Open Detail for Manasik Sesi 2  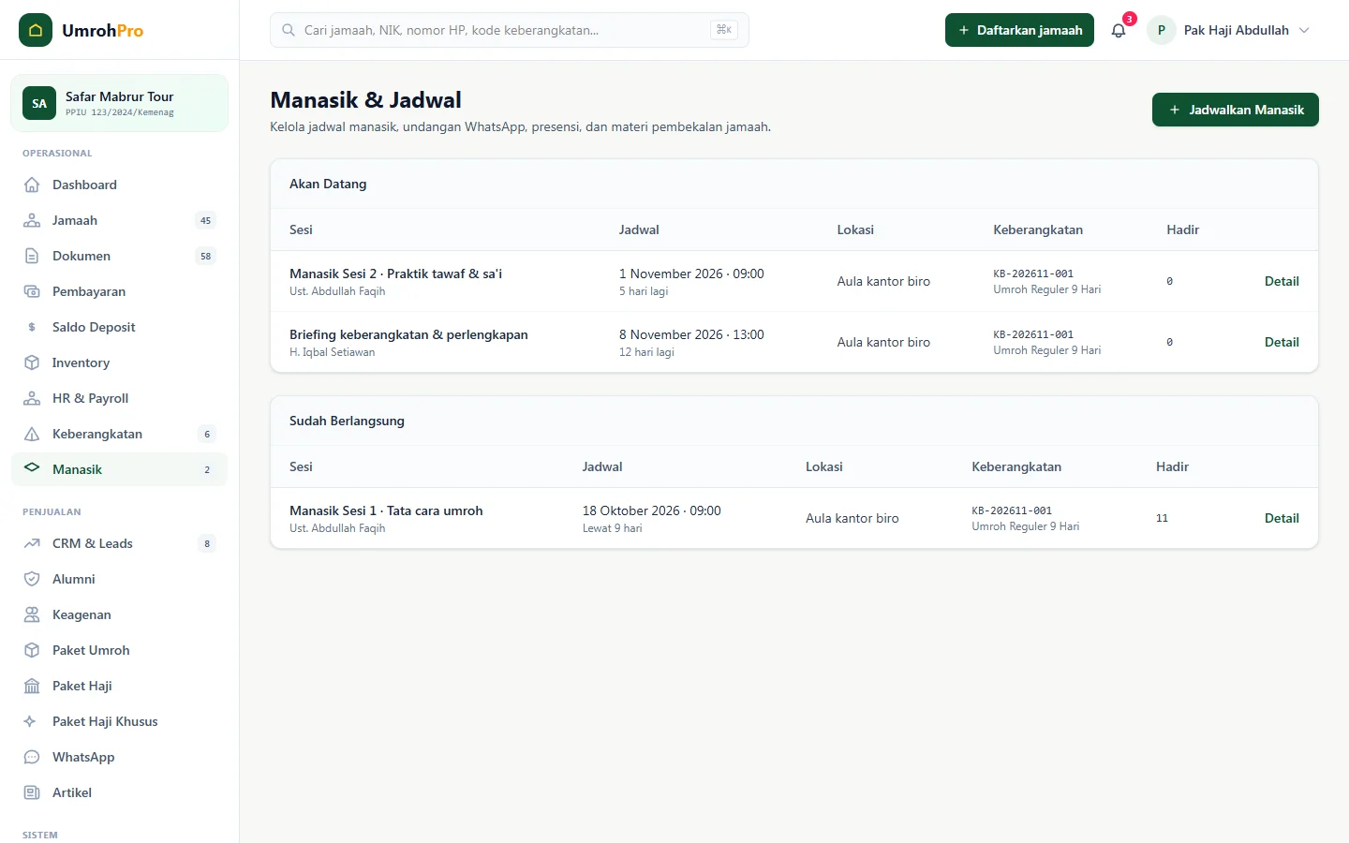coord(1282,281)
